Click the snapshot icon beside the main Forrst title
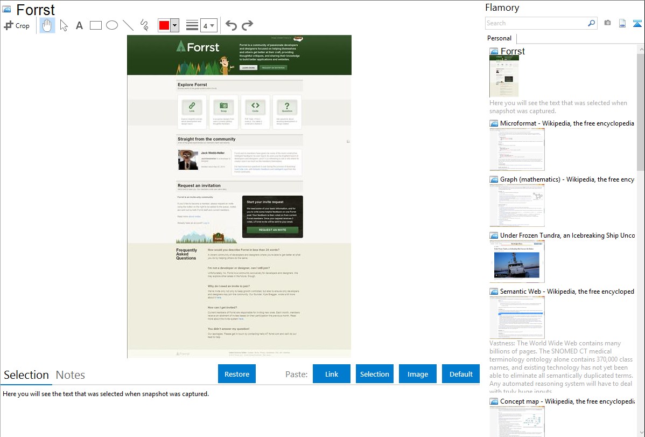645x437 pixels. click(x=6, y=9)
